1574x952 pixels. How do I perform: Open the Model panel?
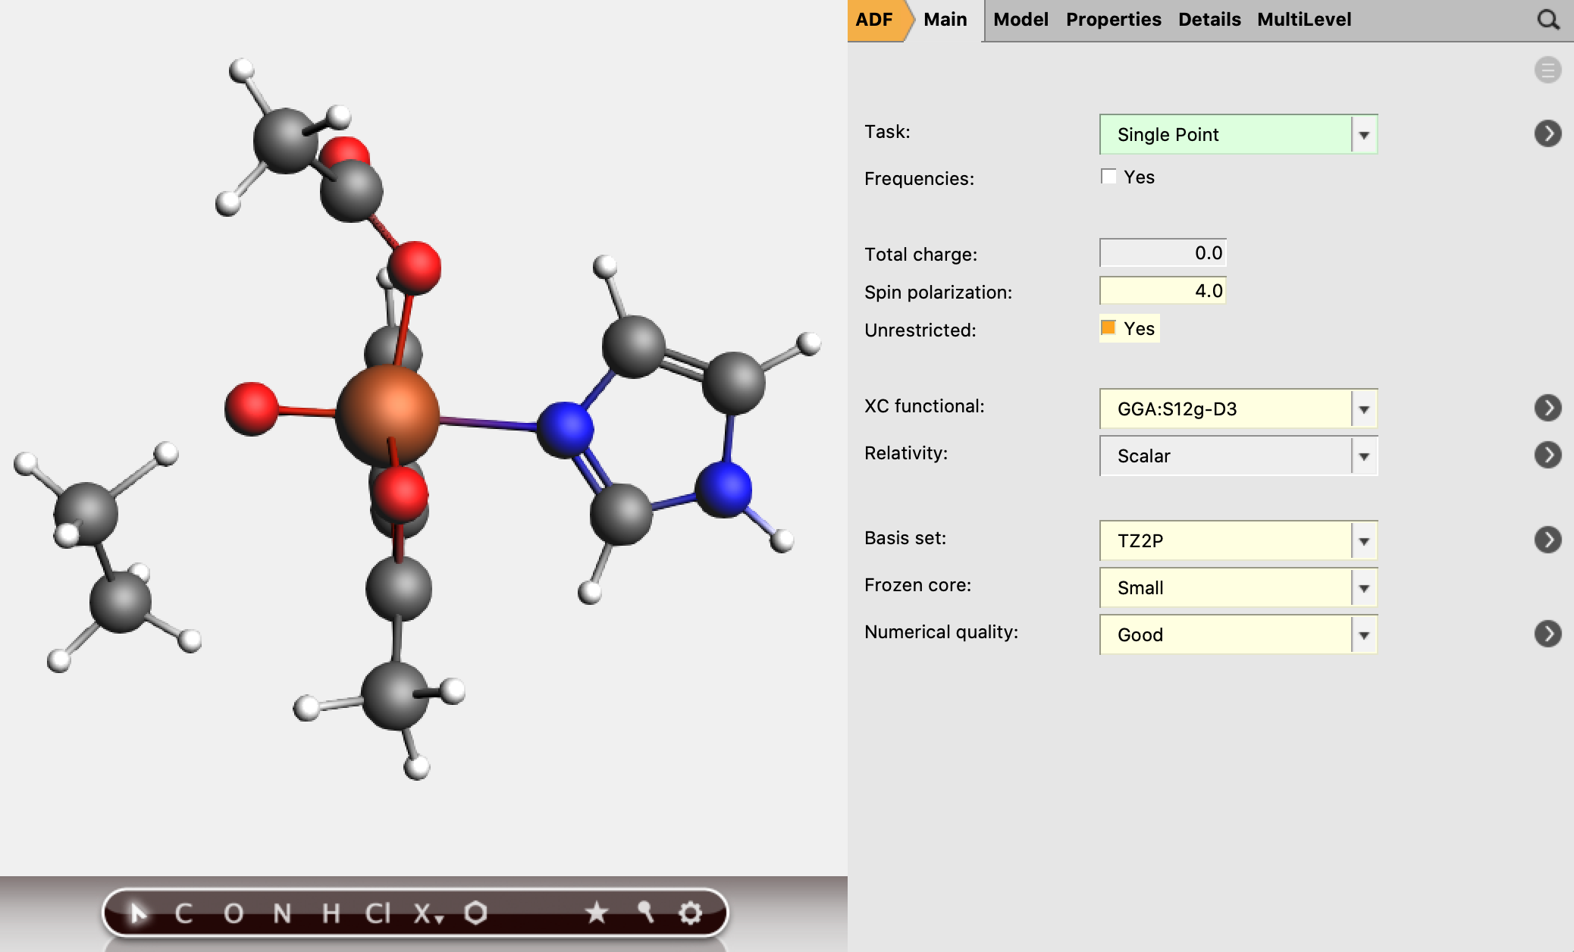tap(1020, 19)
